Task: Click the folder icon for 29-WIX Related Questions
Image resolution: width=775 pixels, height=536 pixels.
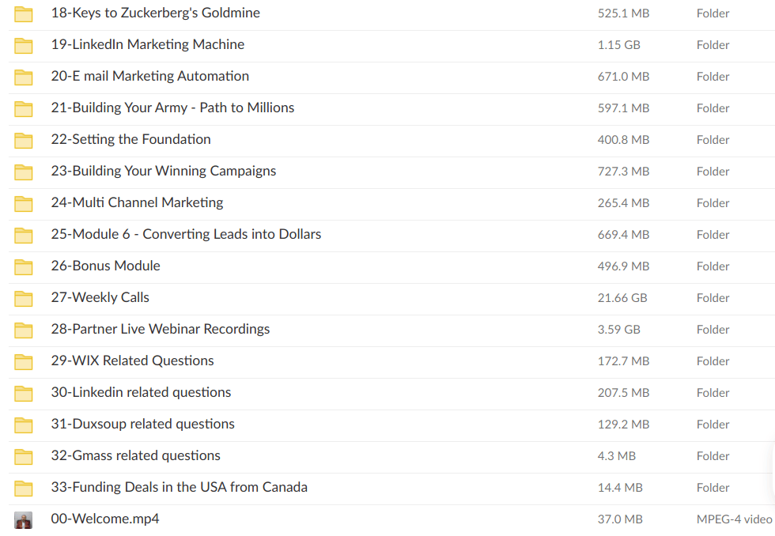Action: point(24,361)
